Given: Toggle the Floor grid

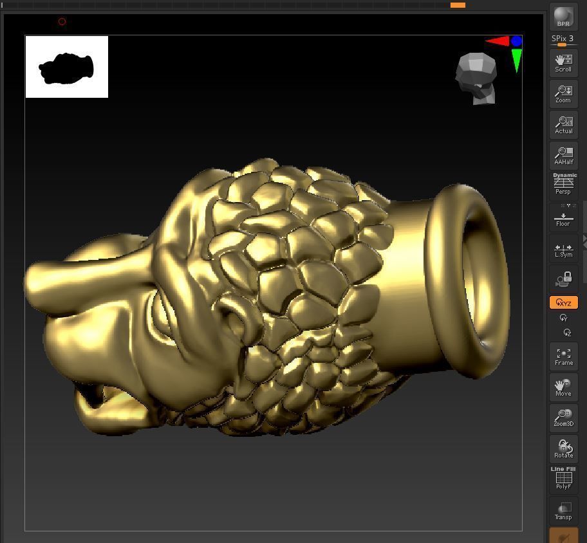Looking at the screenshot, I should pyautogui.click(x=563, y=219).
